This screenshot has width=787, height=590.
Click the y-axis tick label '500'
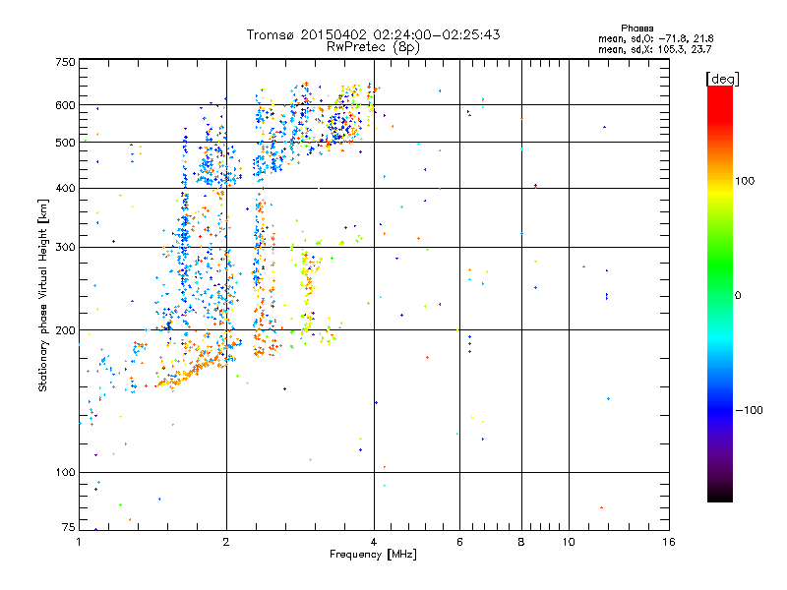coord(65,143)
